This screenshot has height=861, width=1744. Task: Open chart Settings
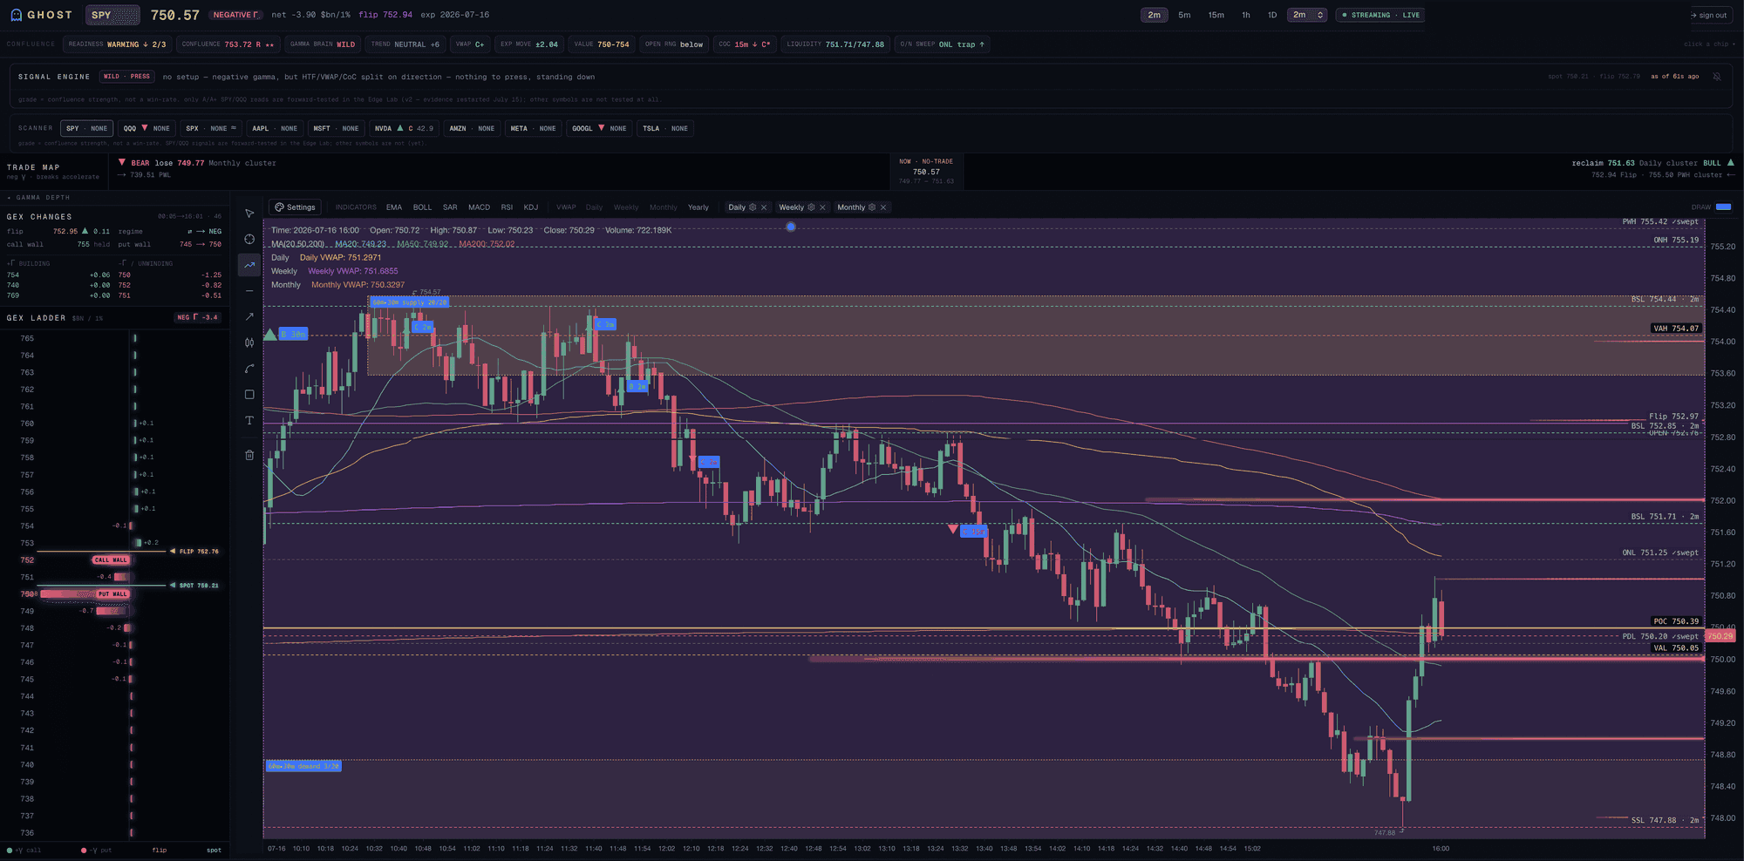coord(295,207)
